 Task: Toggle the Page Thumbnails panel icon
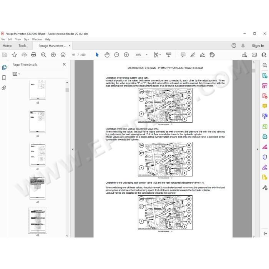coord(4,67)
